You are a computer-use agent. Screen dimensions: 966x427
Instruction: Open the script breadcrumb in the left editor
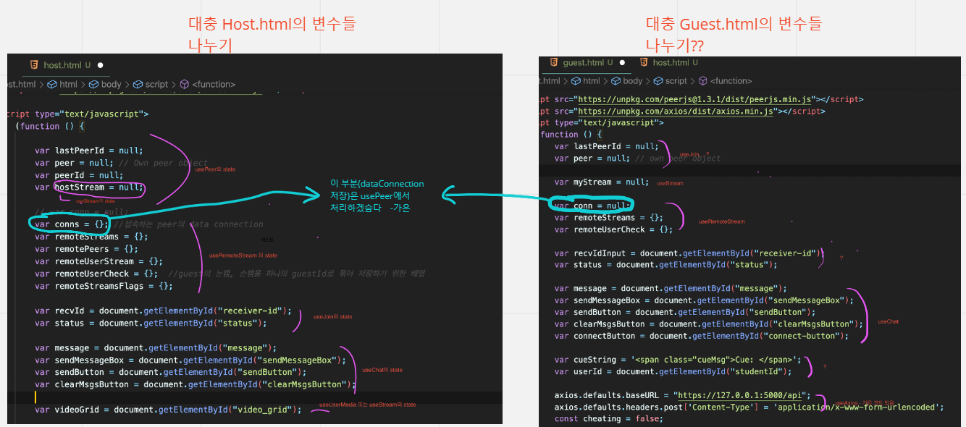click(150, 85)
